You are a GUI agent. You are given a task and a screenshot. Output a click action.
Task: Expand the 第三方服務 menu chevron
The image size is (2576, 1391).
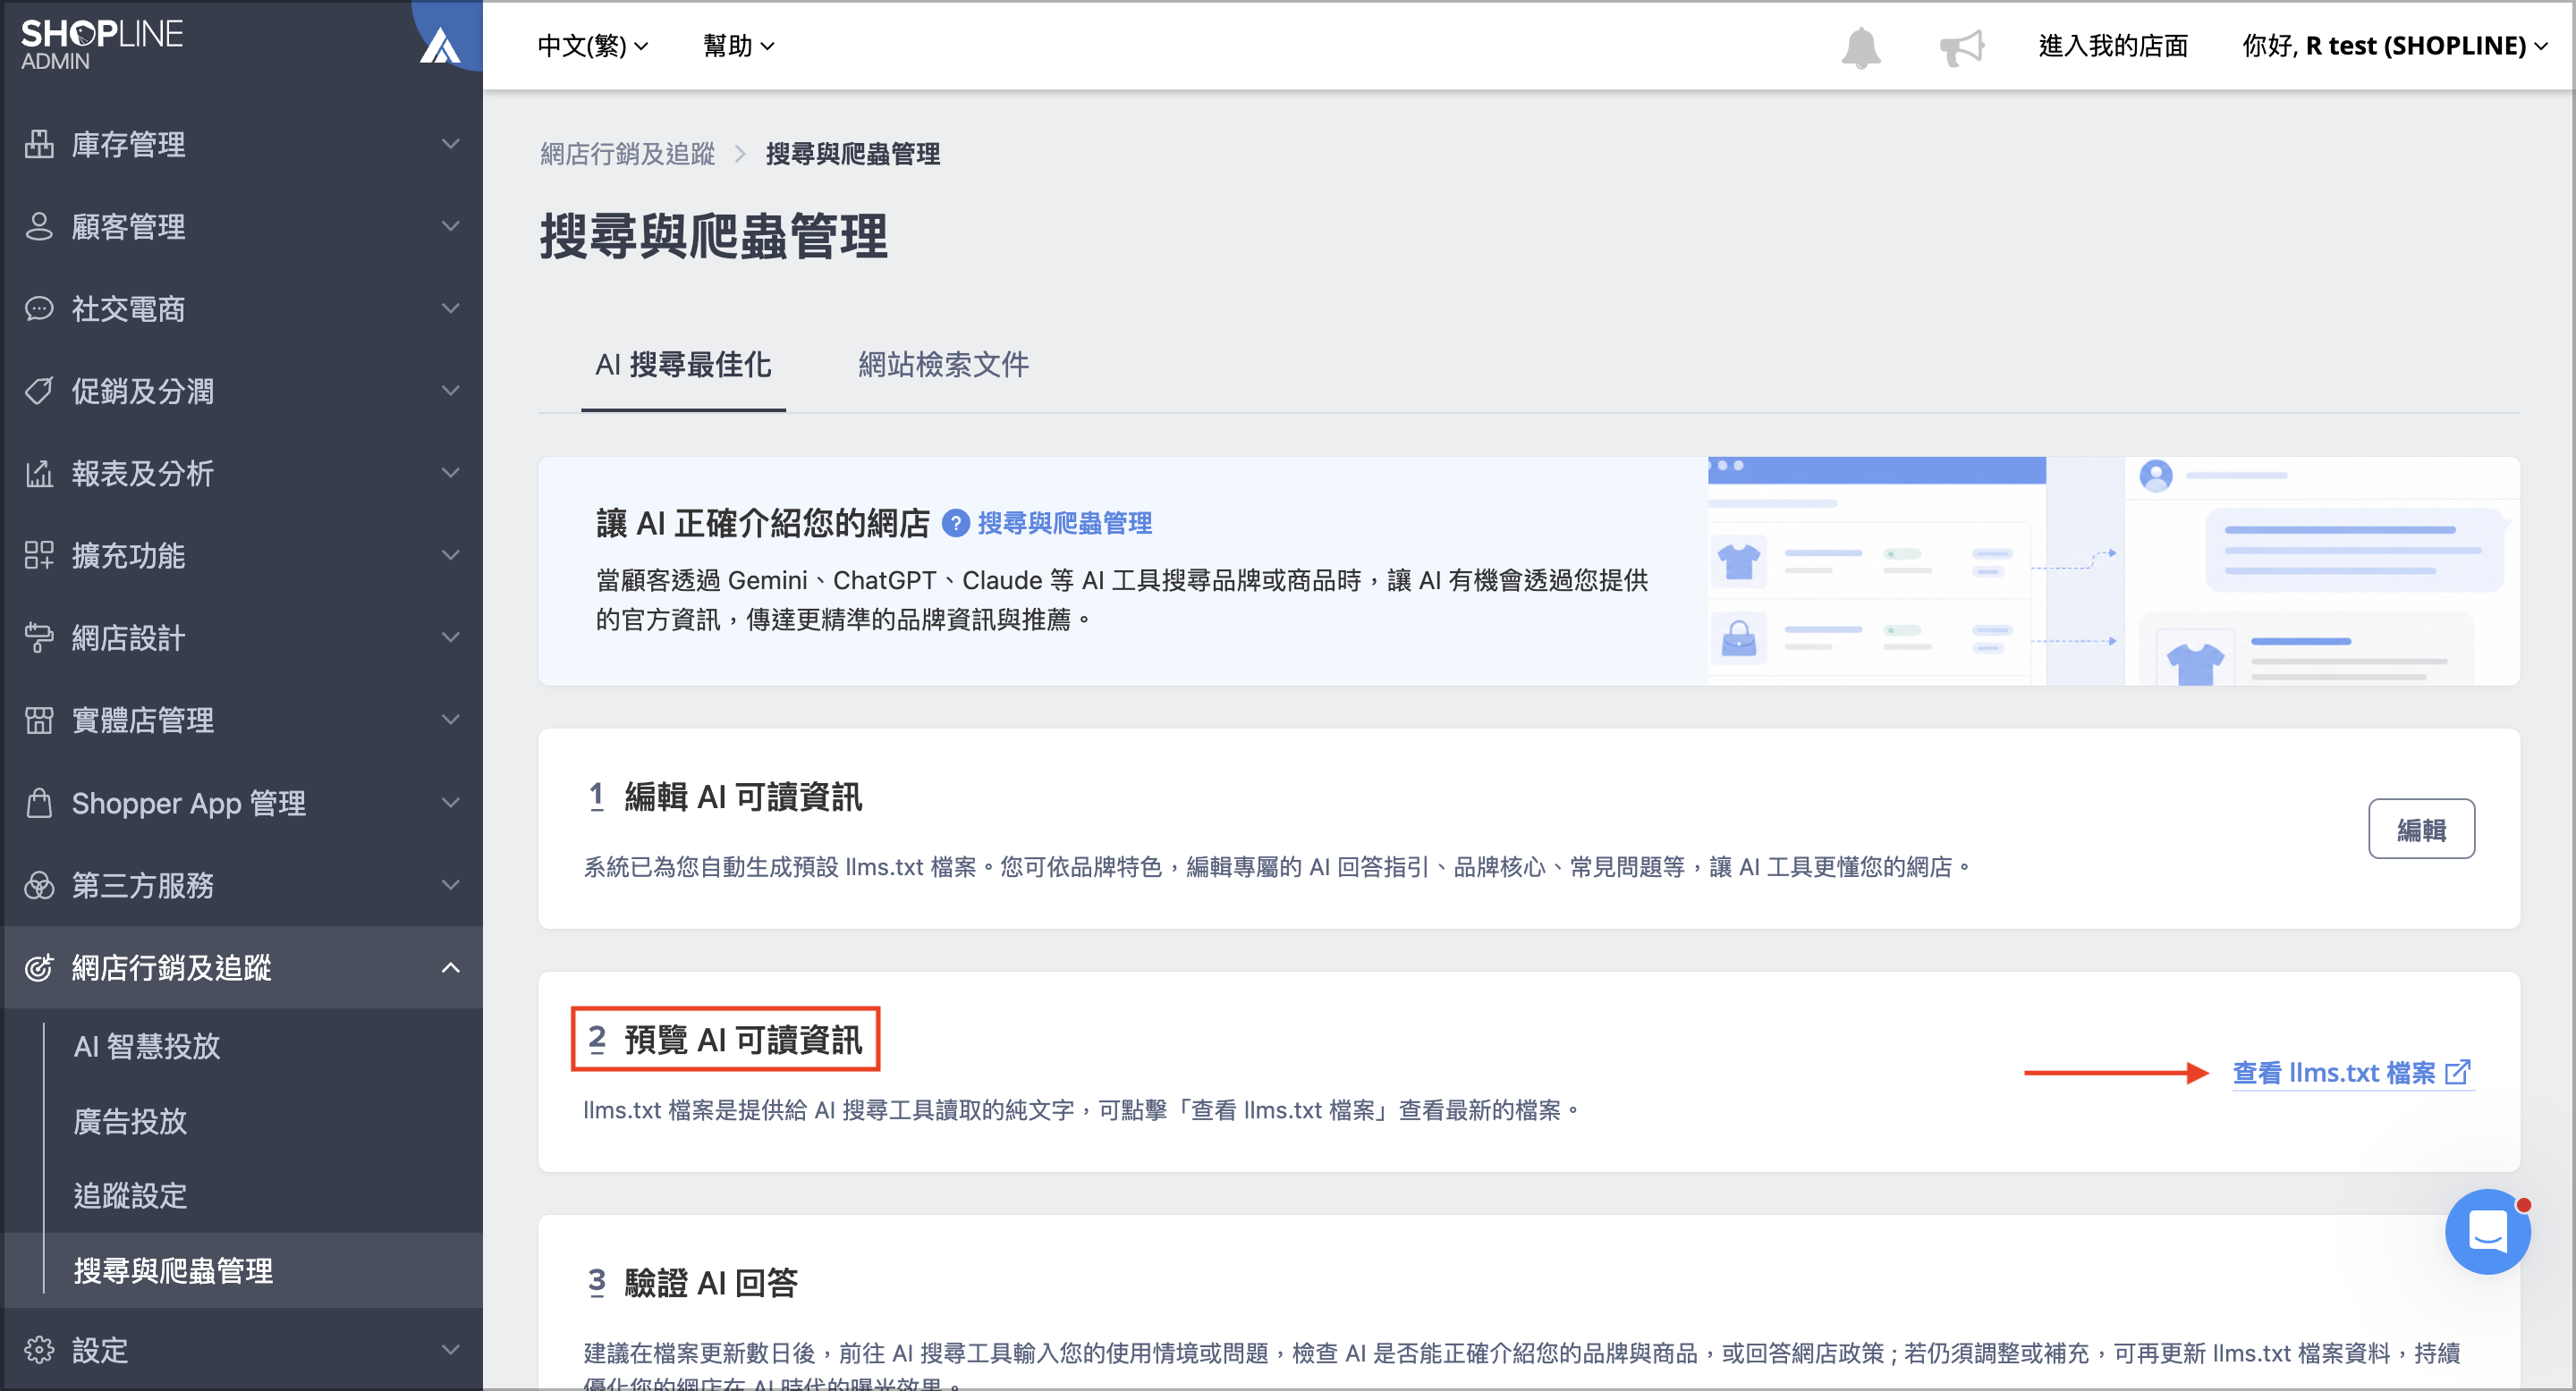point(451,884)
